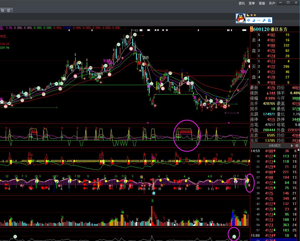
Task: Click the orange TR badge beside 600120
Action: pyautogui.click(x=251, y=29)
